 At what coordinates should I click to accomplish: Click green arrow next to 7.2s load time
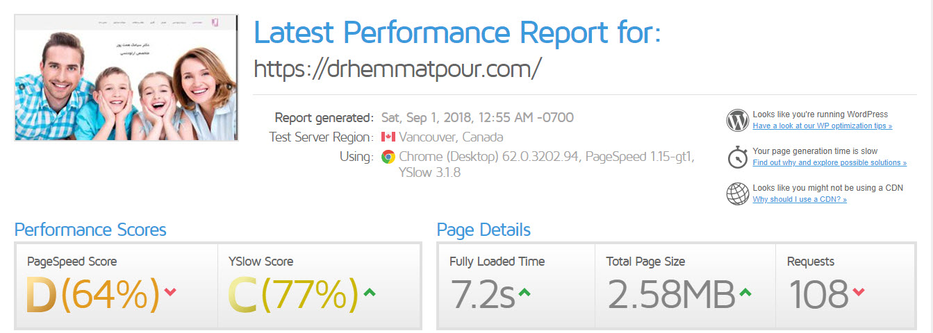point(526,293)
